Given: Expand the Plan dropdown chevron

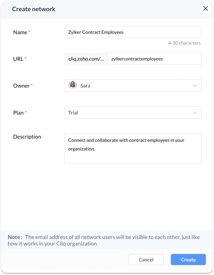Looking at the screenshot, I should [195, 113].
